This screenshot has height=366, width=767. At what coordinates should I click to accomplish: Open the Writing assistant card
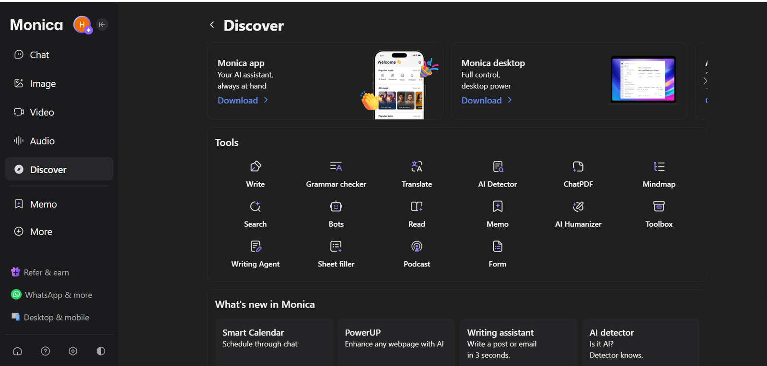pyautogui.click(x=519, y=343)
